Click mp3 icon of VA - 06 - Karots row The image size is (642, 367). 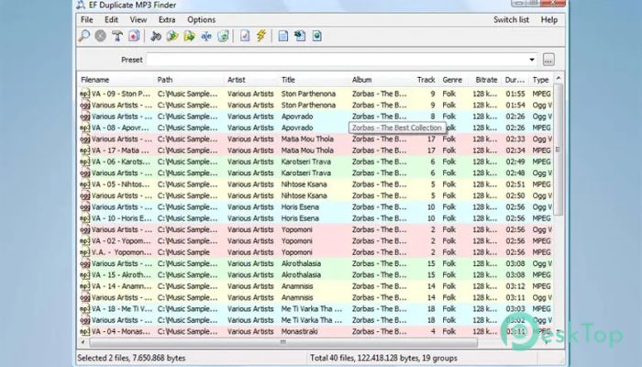(x=83, y=162)
